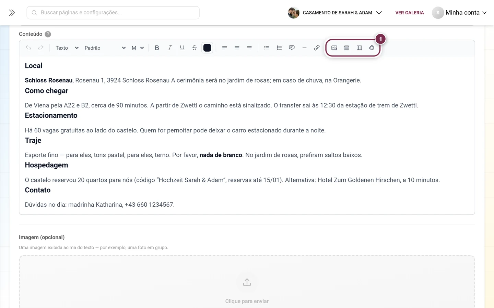Click the Hospedagem heading
The height and width of the screenshot is (308, 494).
coord(46,165)
